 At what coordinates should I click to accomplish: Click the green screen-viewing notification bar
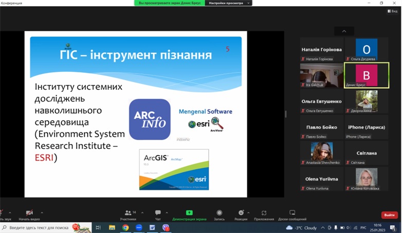point(170,3)
